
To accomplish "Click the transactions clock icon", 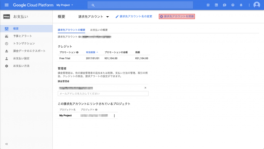I will coord(6,43).
